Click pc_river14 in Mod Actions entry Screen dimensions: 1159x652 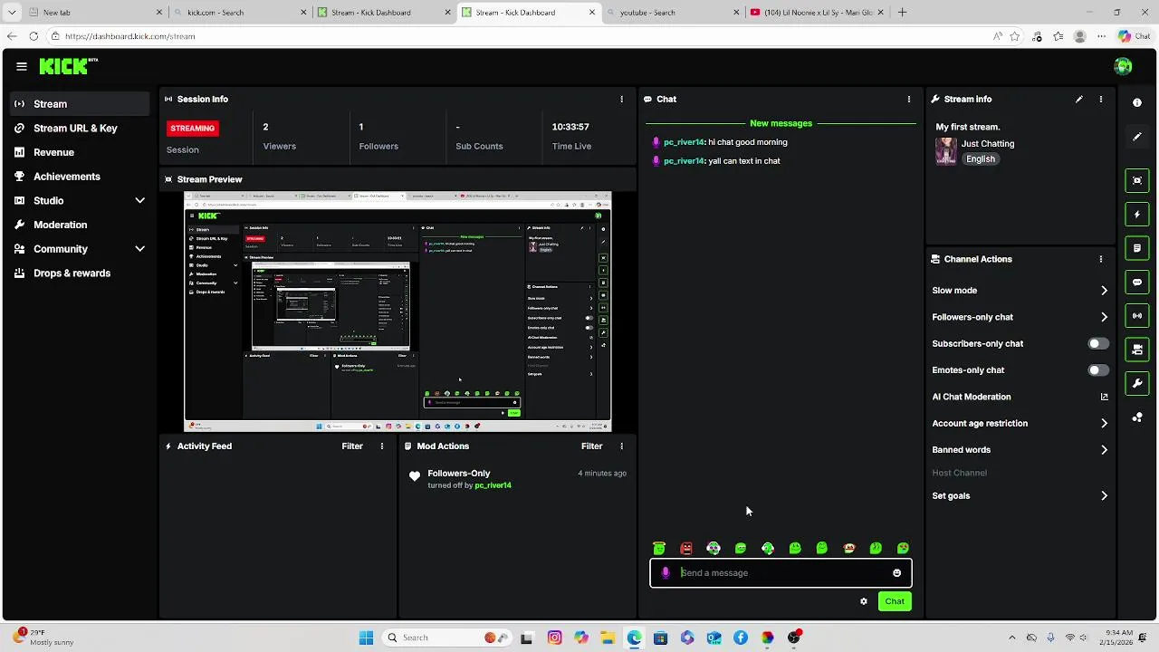(x=493, y=485)
